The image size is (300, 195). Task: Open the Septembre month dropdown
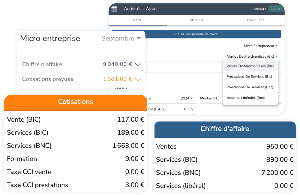(x=121, y=39)
